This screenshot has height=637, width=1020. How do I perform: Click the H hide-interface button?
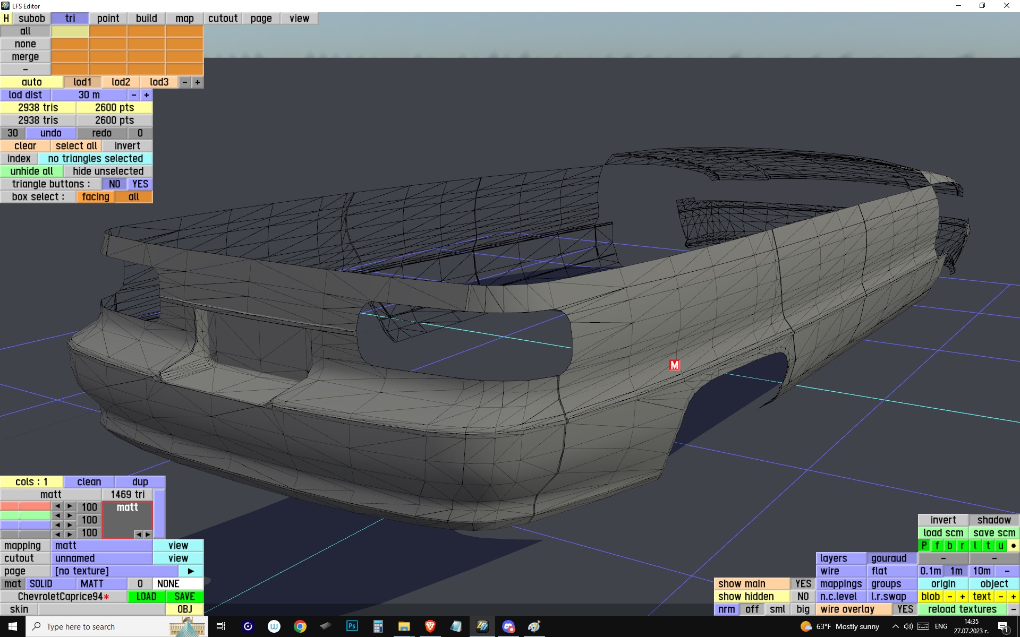tap(6, 19)
